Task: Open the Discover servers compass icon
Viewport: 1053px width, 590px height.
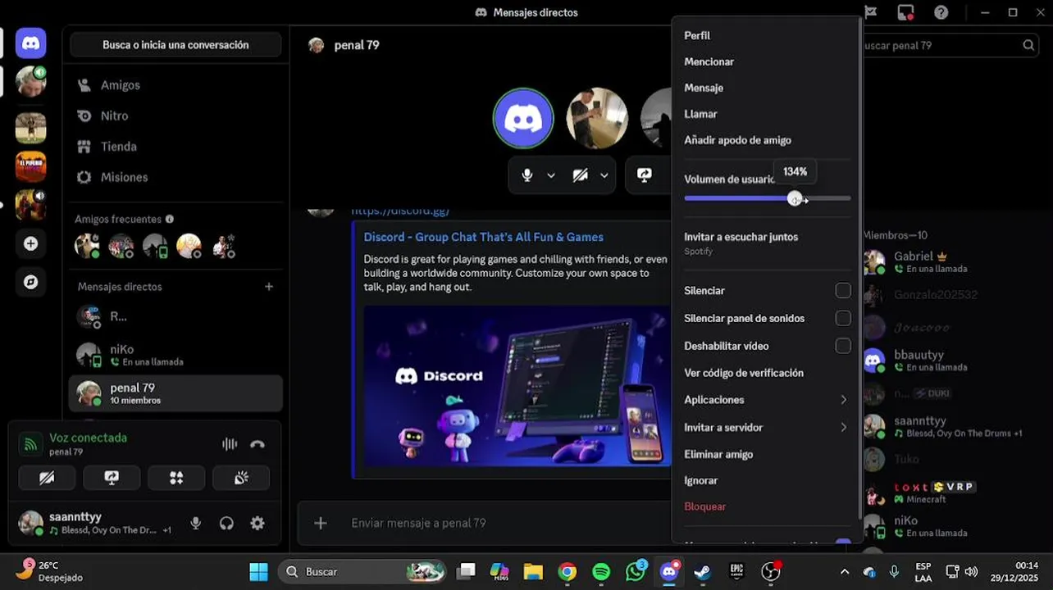Action: tap(30, 282)
